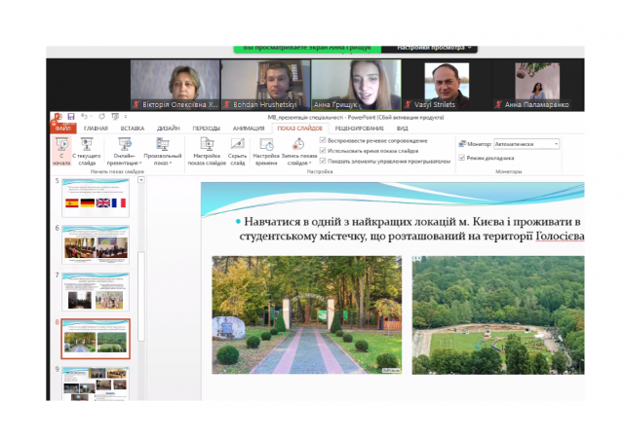Click scroll-up arrow of slide panel

point(140,180)
